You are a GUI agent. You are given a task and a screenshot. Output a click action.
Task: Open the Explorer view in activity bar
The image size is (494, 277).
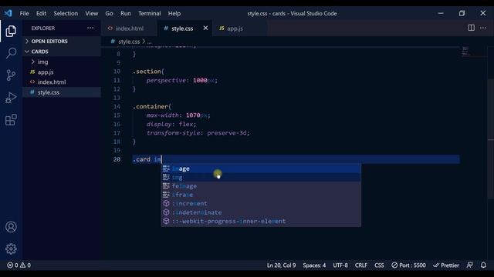coord(11,31)
